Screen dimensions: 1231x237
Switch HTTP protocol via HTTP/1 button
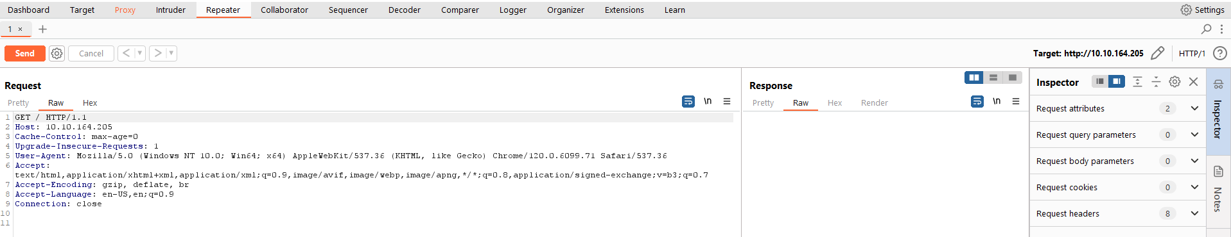click(x=1192, y=53)
